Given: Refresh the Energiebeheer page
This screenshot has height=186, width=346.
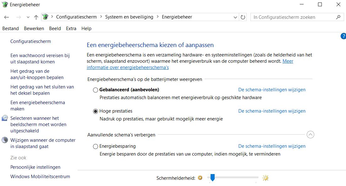Looking at the screenshot, I should point(243,17).
